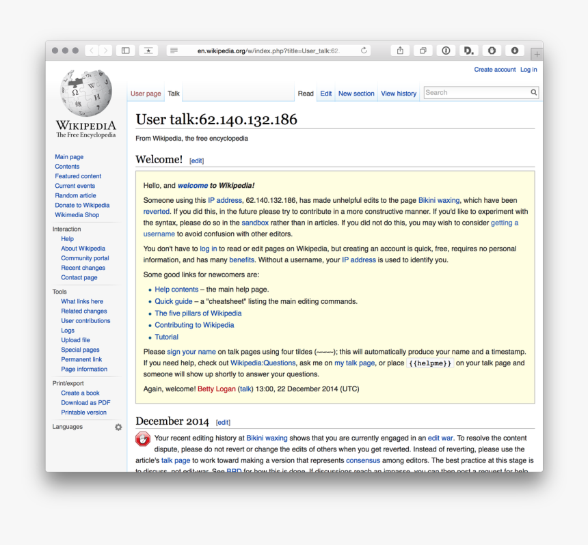Open the Top Sites star button
This screenshot has width=588, height=545.
148,51
